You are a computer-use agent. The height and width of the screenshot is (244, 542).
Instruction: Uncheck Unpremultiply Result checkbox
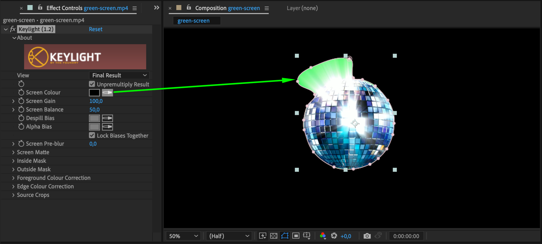[92, 84]
